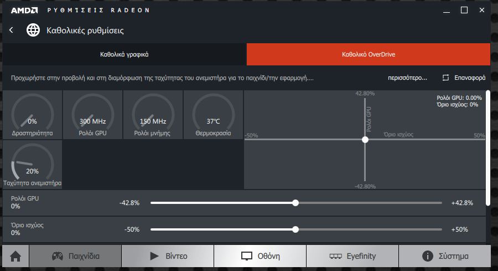Click the globe icon beside Καθολικές ρυθμίσεις

[x=33, y=30]
